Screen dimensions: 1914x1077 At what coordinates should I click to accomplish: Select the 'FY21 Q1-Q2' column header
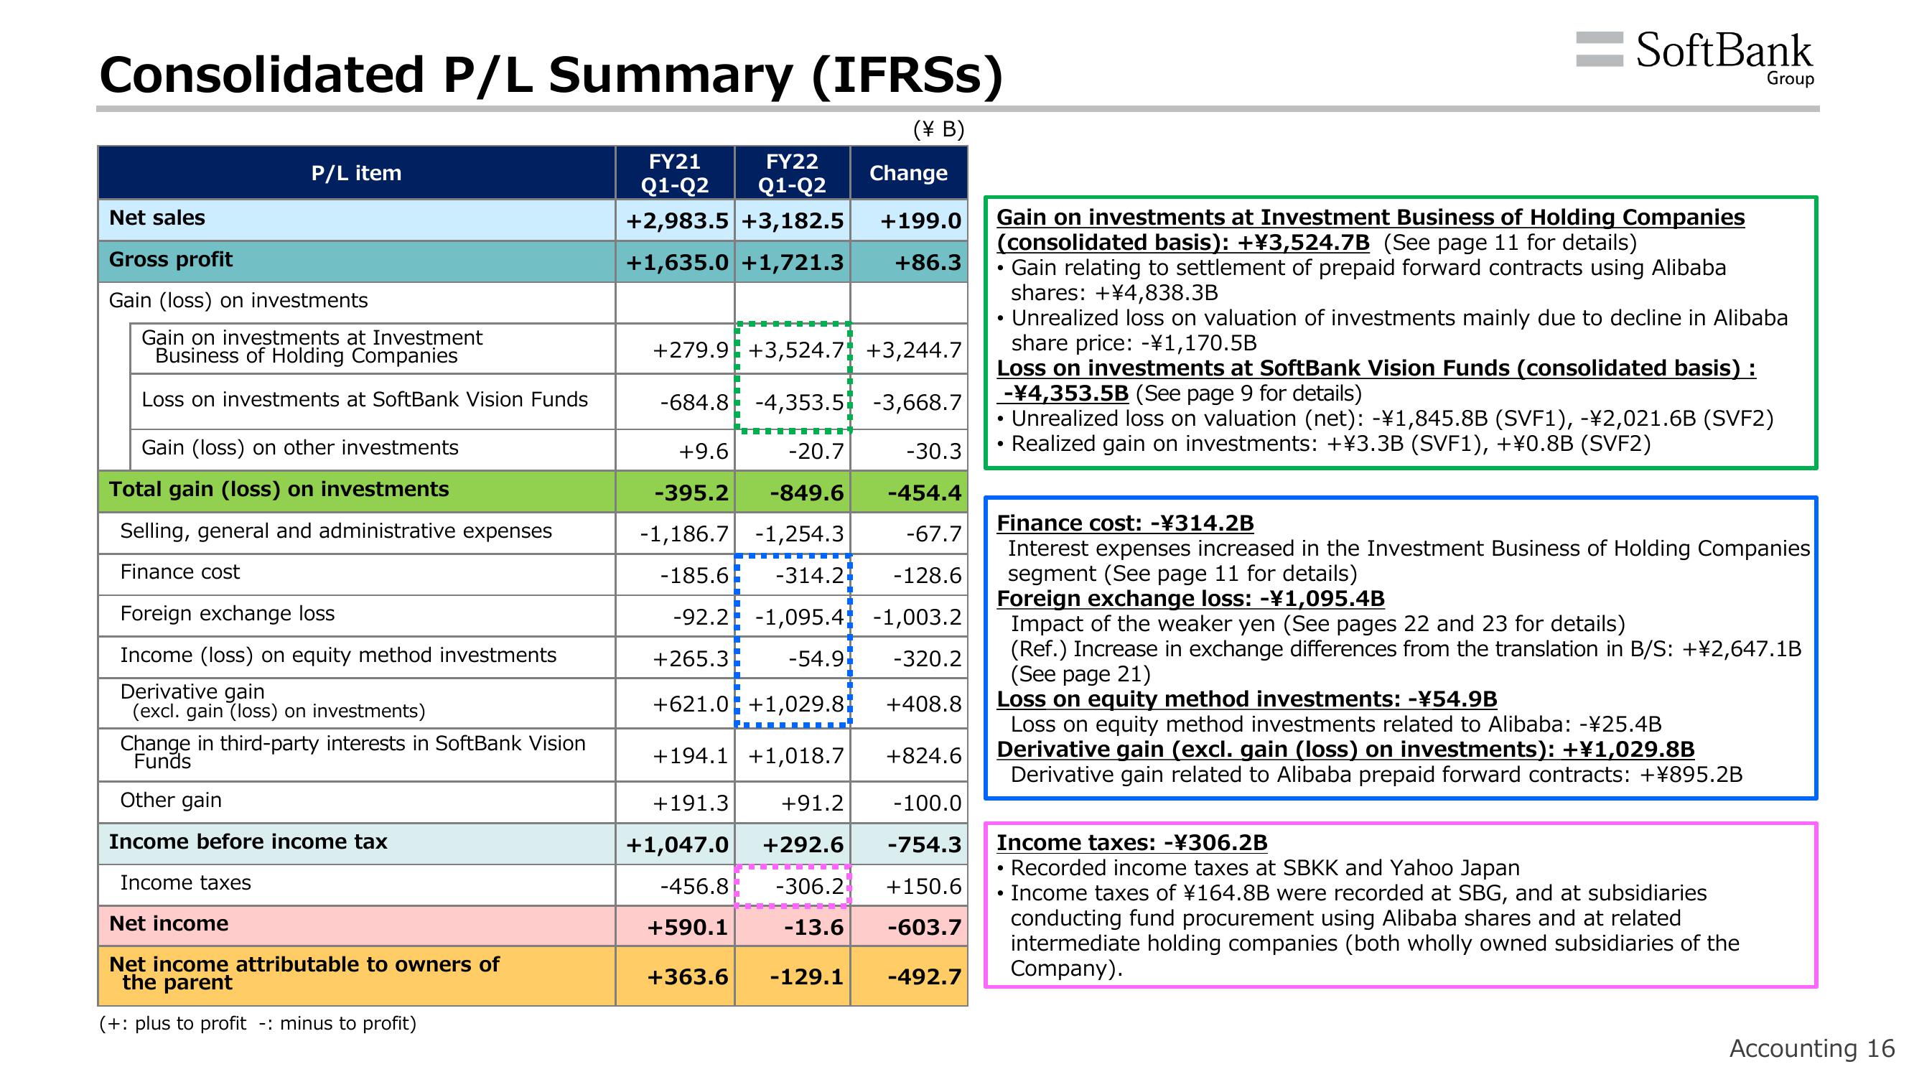coord(675,173)
